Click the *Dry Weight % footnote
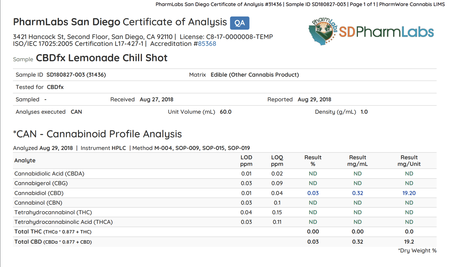The height and width of the screenshot is (267, 449). [417, 251]
